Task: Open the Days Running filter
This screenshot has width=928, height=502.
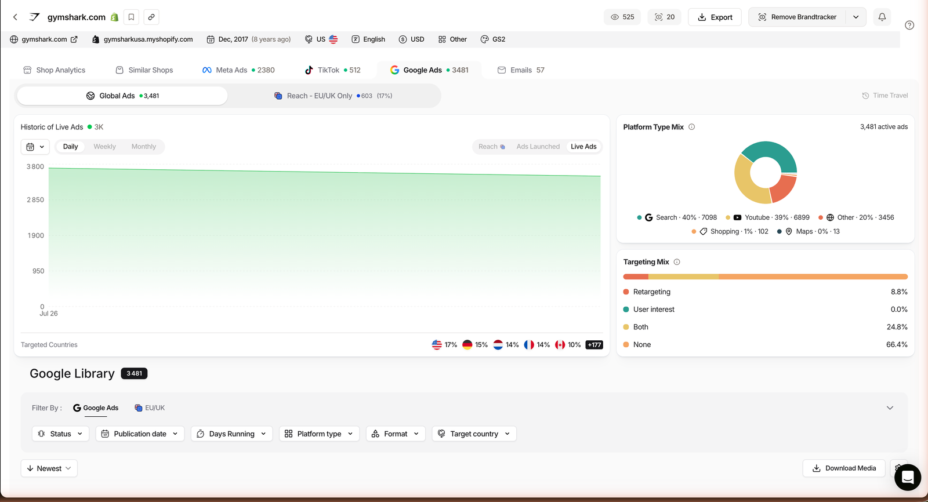Action: click(231, 434)
